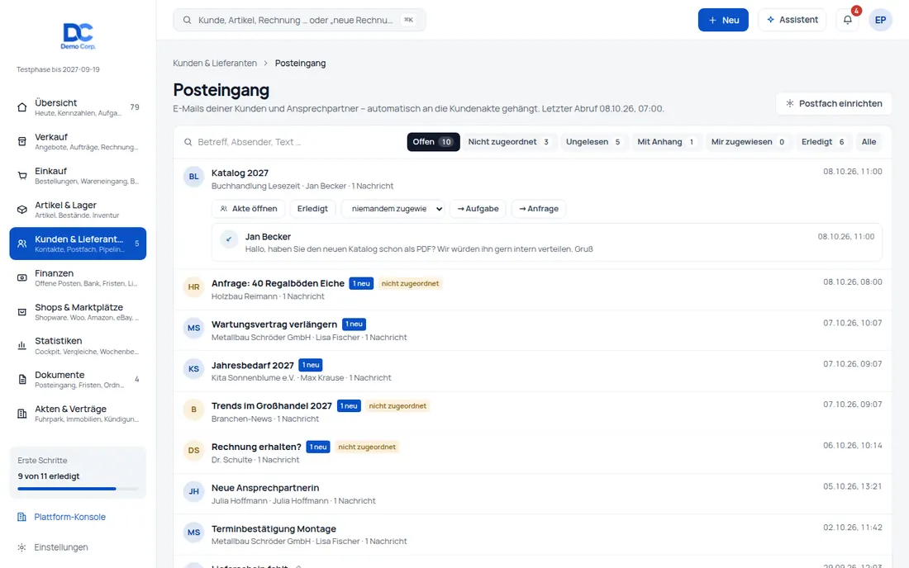
Task: Open the Wartungsvertrag verlängern mail
Action: (532, 330)
